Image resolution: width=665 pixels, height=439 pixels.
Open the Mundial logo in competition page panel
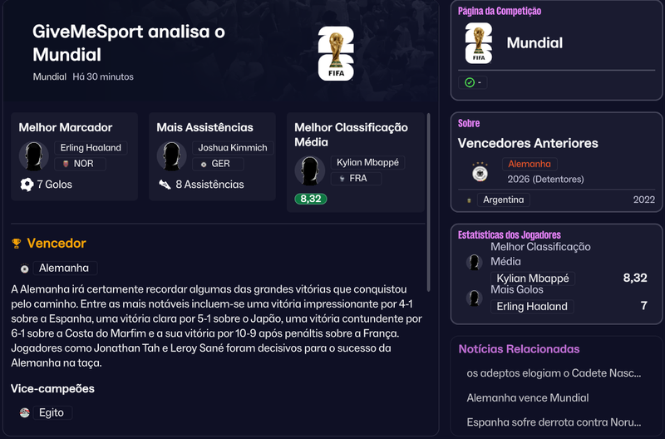click(x=479, y=43)
